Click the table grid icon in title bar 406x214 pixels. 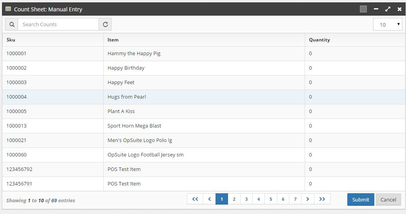(8, 9)
